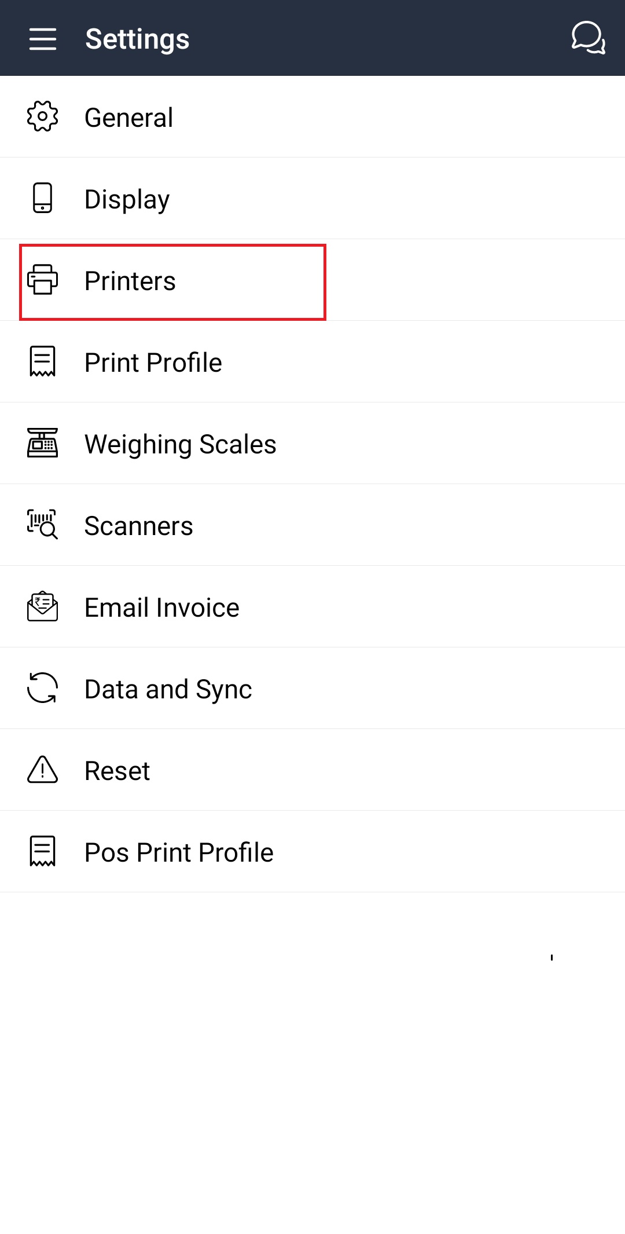
Task: Open Print Profile settings
Action: (153, 362)
